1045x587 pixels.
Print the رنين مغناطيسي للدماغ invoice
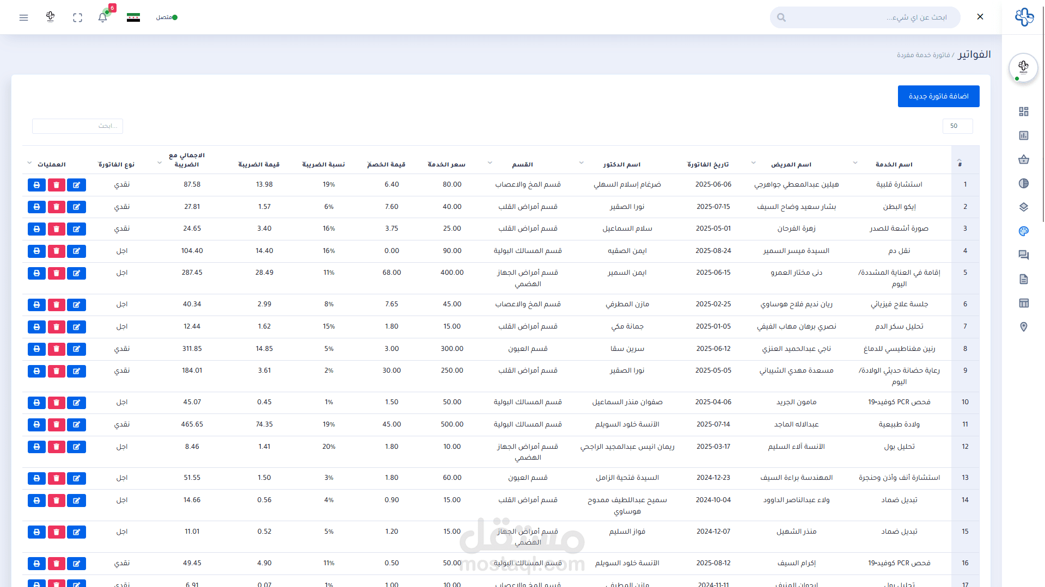pyautogui.click(x=36, y=349)
